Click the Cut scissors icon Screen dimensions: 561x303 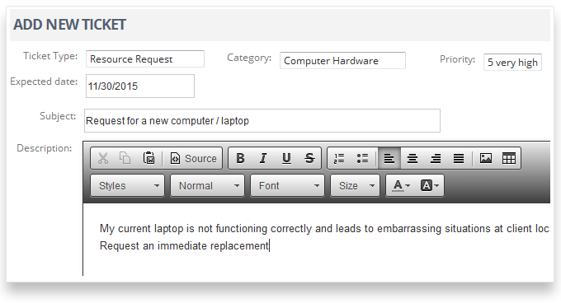(103, 158)
